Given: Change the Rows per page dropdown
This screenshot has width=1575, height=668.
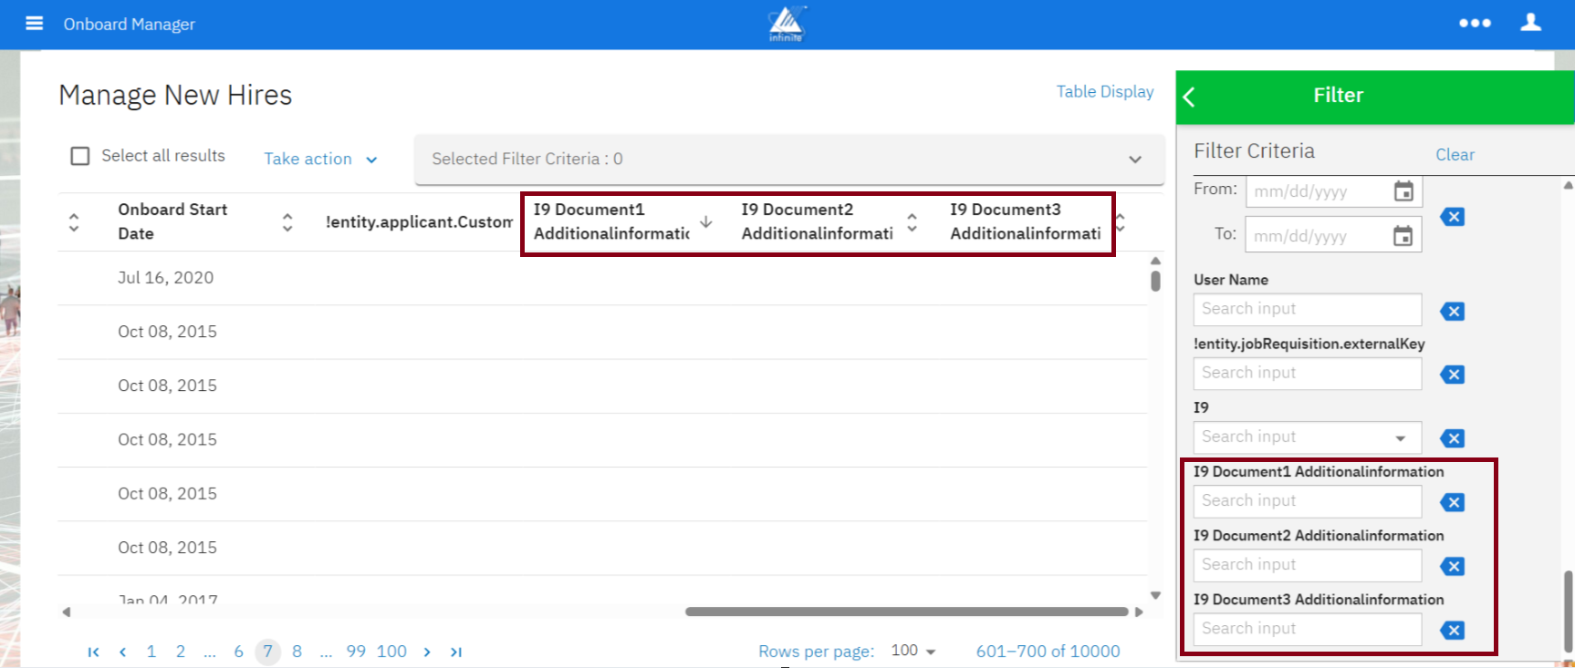Looking at the screenshot, I should pos(913,651).
